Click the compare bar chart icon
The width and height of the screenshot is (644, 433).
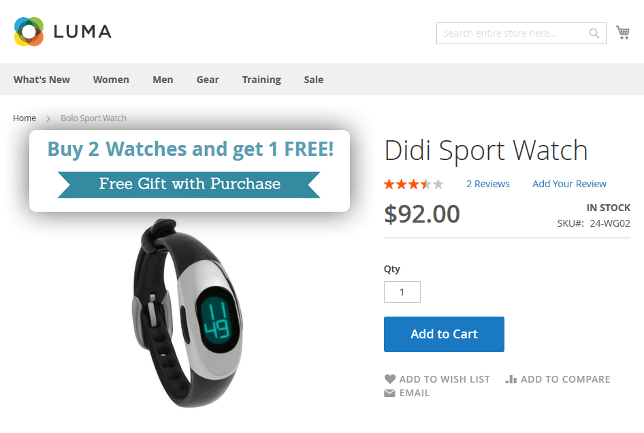point(511,379)
